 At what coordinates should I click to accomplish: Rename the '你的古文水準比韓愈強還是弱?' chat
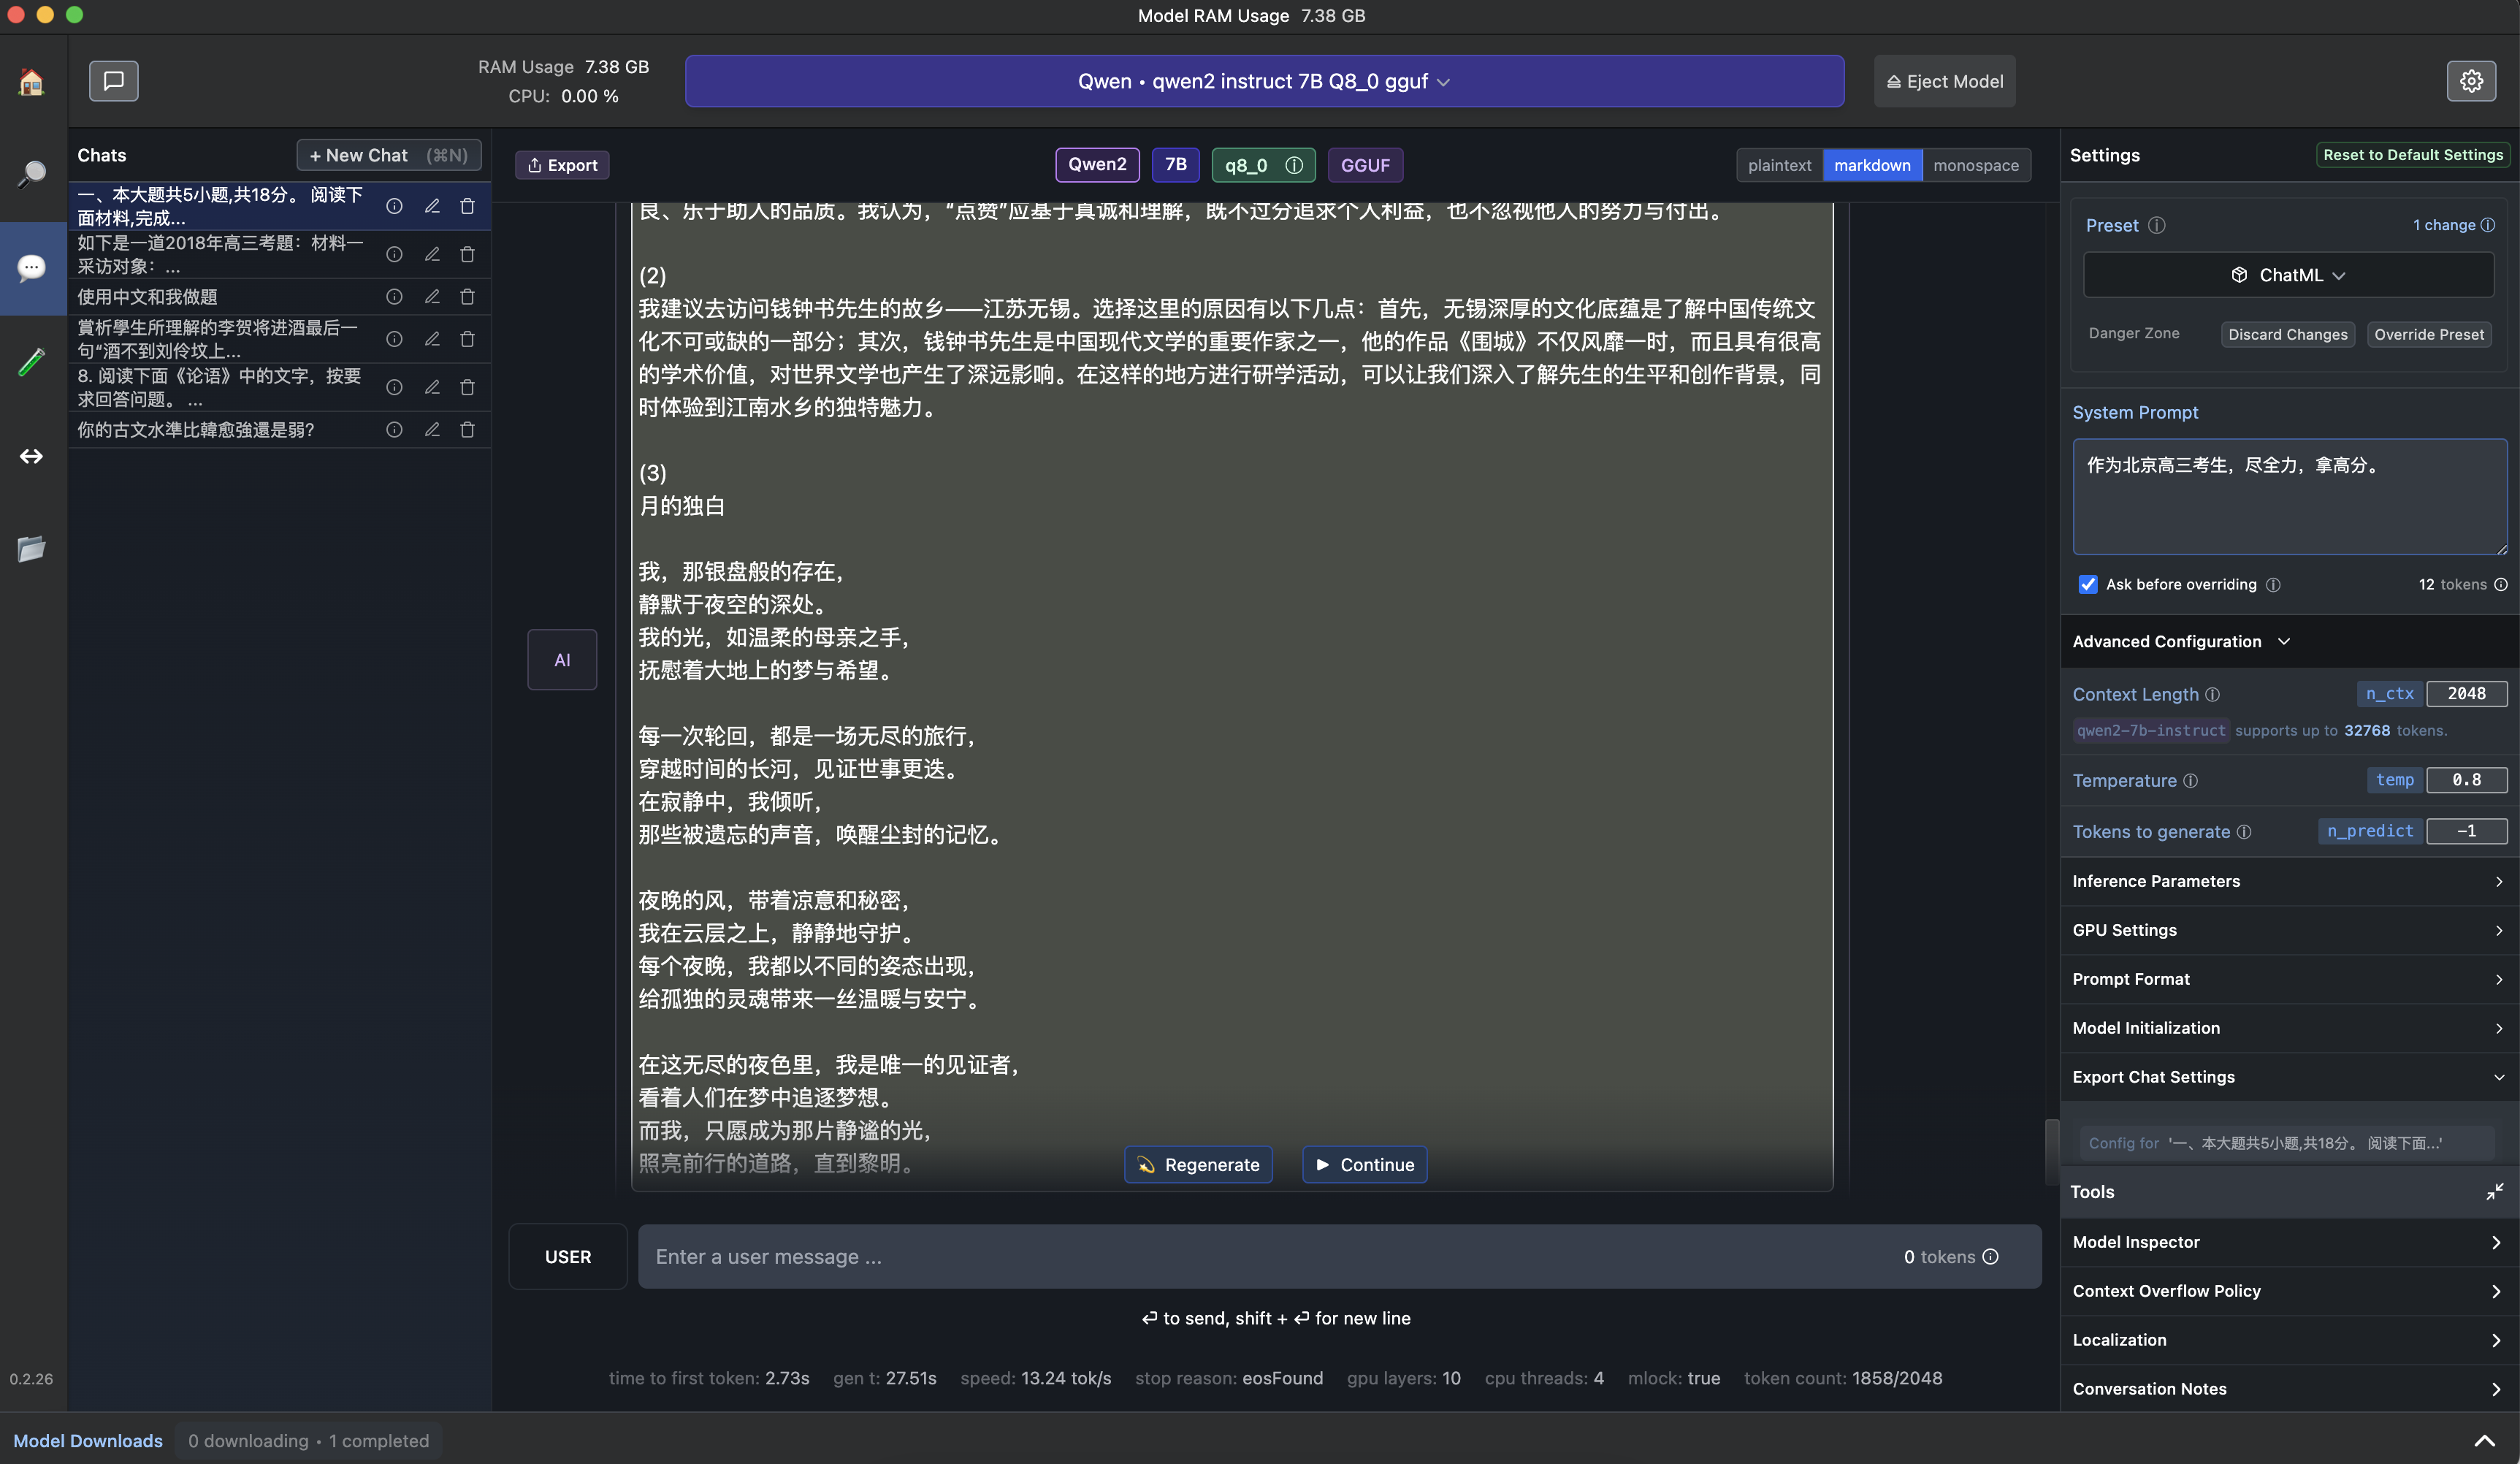pyautogui.click(x=432, y=430)
